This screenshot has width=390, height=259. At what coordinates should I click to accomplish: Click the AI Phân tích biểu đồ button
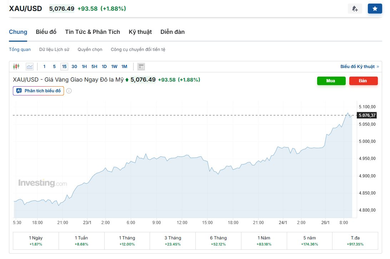pos(39,91)
